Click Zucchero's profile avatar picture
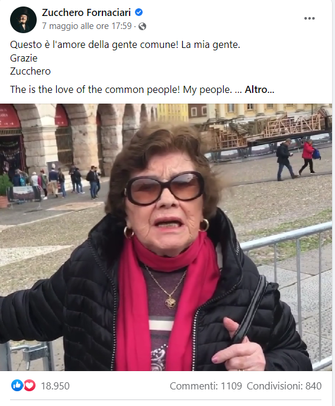335x406 pixels. pyautogui.click(x=23, y=20)
